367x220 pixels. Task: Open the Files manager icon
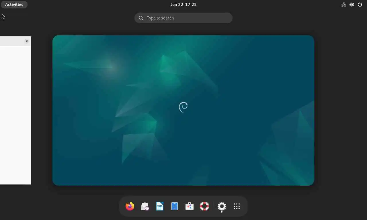(x=175, y=206)
